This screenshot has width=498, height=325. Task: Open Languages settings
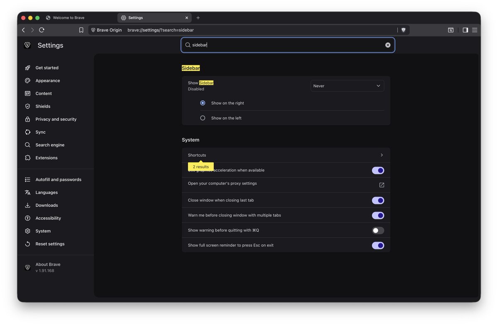pyautogui.click(x=46, y=192)
